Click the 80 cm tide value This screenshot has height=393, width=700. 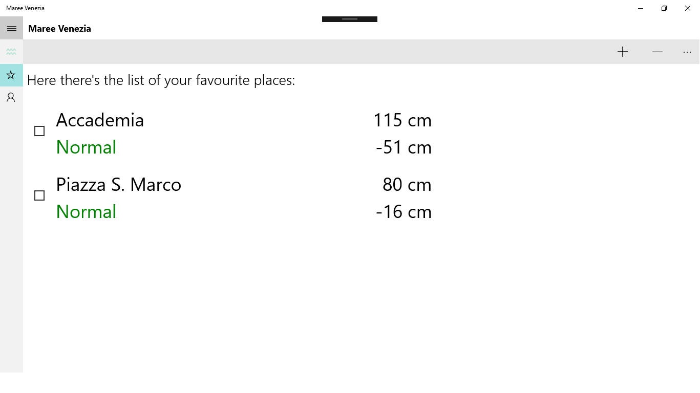point(407,185)
